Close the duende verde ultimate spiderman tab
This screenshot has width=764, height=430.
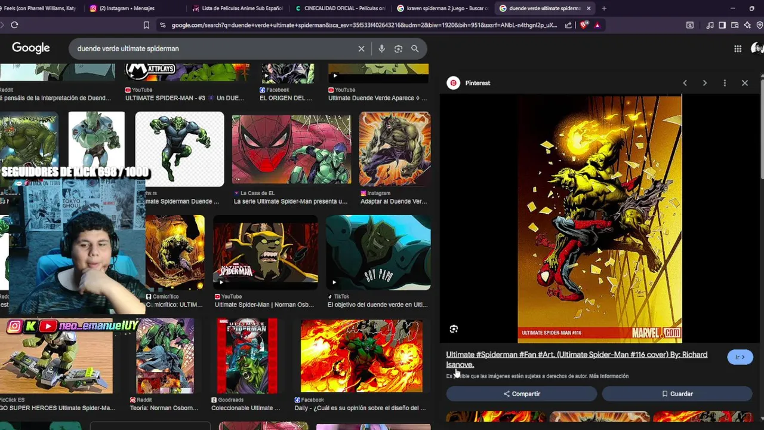pyautogui.click(x=589, y=8)
